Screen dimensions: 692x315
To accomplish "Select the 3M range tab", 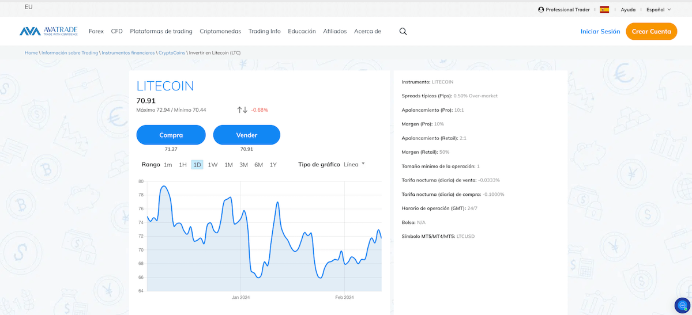I will 244,165.
